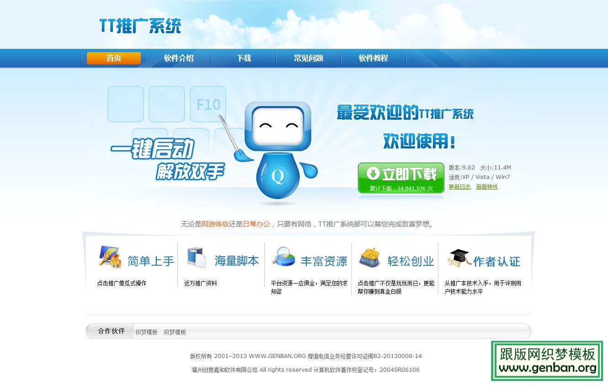
Task: Open the 软件教程 section
Action: coord(373,58)
